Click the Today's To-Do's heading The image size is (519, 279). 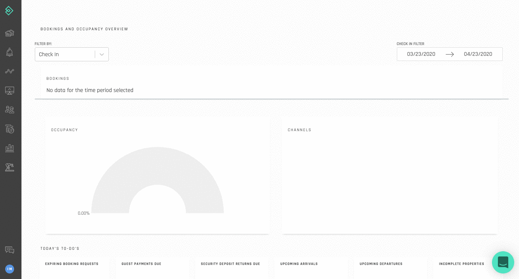coord(60,248)
